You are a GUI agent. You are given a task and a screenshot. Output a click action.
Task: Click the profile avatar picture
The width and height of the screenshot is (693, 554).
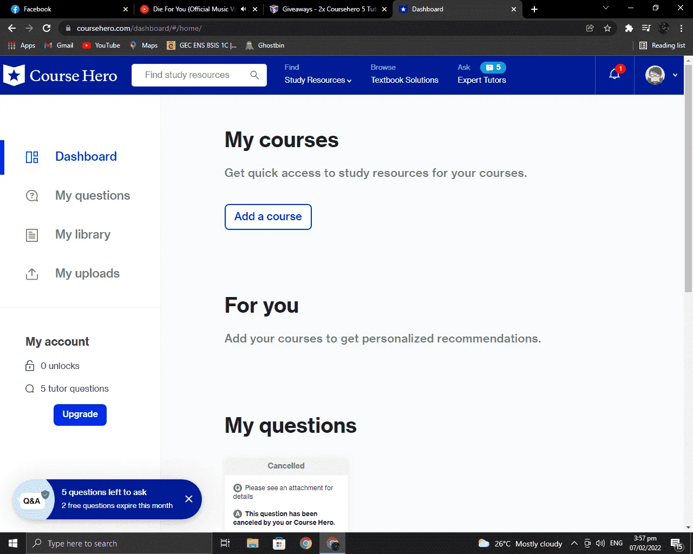coord(655,75)
